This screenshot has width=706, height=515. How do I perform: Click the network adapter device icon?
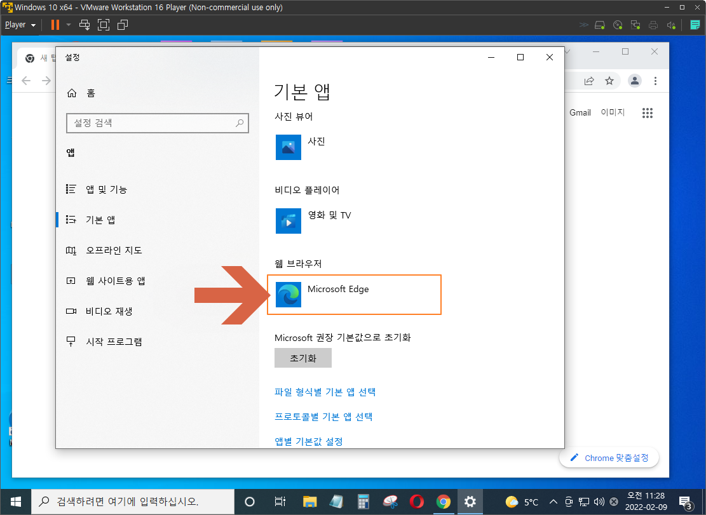click(x=635, y=25)
